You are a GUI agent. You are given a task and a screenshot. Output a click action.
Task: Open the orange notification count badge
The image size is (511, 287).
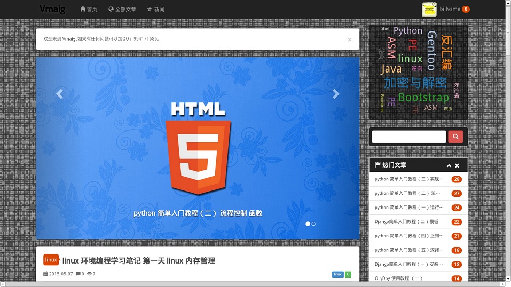coord(466,9)
